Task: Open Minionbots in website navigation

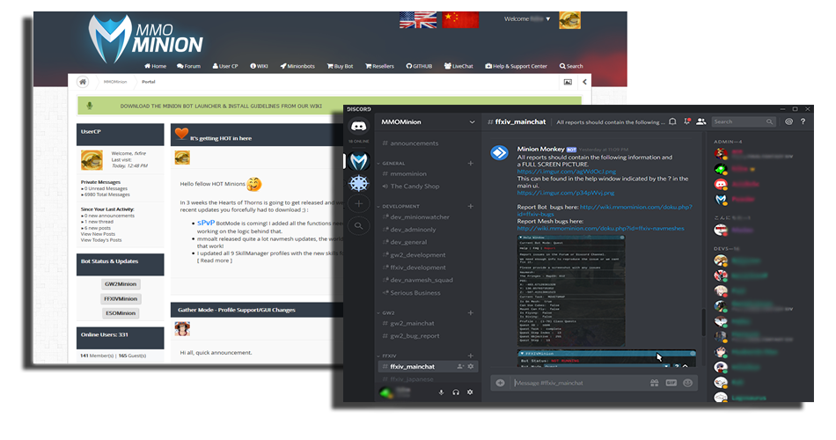Action: tap(297, 66)
